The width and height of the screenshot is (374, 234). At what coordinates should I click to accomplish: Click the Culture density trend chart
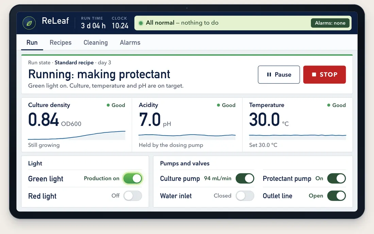click(x=76, y=135)
